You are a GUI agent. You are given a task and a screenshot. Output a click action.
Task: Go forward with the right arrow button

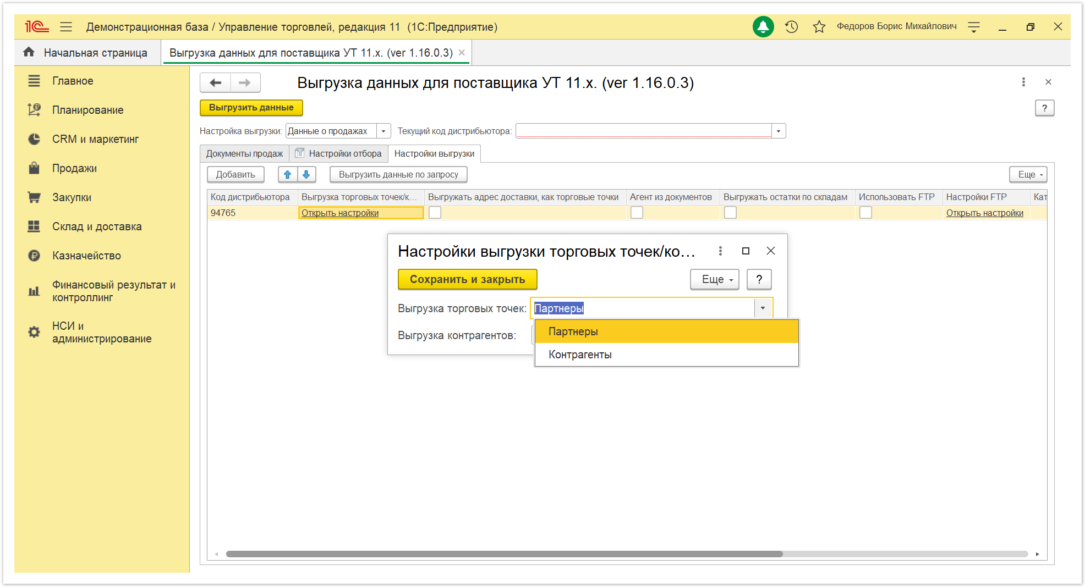point(245,82)
